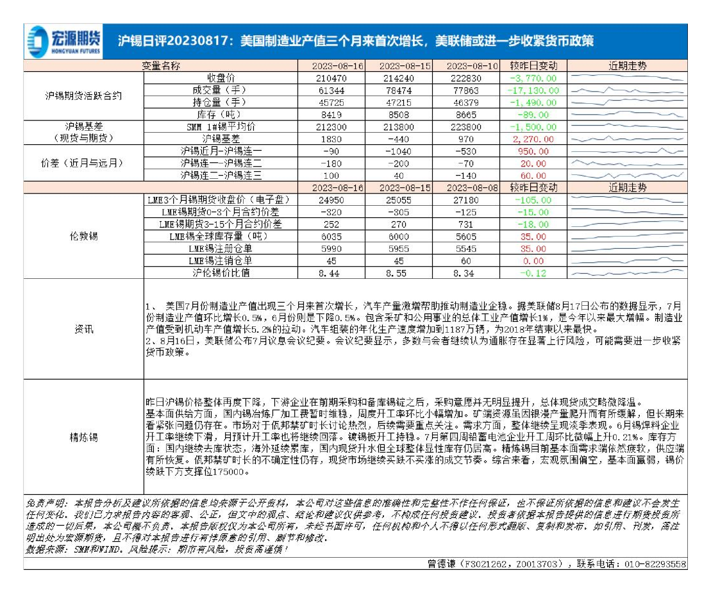Click the 成交量(手) trend sparkline
Image resolution: width=711 pixels, height=593 pixels.
click(627, 90)
